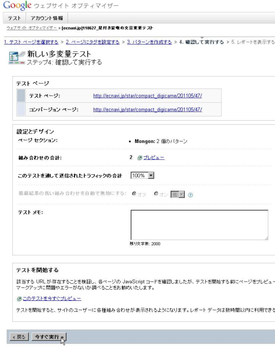The height and width of the screenshot is (349, 275).
Task: Go to step 1 テストページを選択する
Action: pos(31,42)
